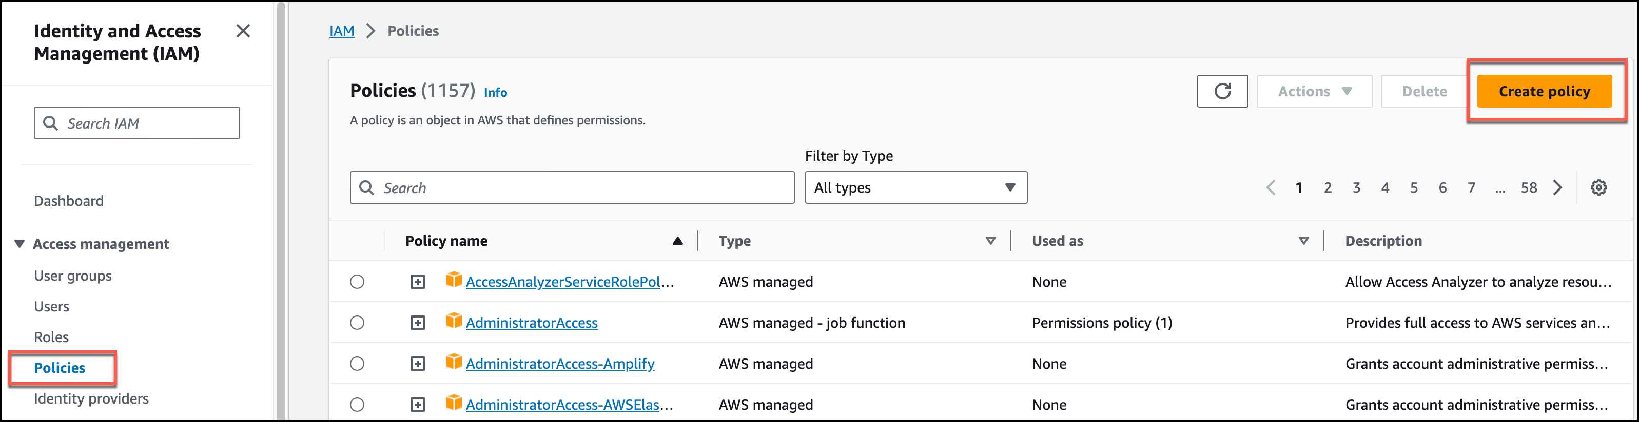This screenshot has width=1639, height=422.
Task: Collapse the Access management section
Action: [x=19, y=244]
